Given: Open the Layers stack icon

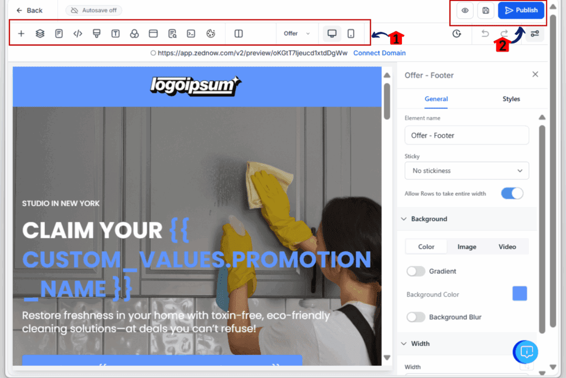Looking at the screenshot, I should click(40, 34).
